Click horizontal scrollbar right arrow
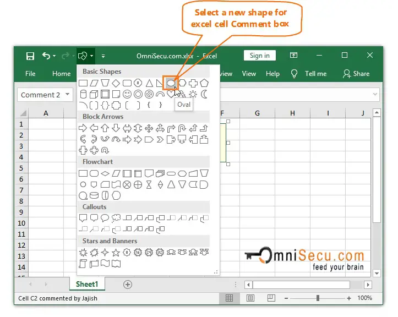 [368, 285]
